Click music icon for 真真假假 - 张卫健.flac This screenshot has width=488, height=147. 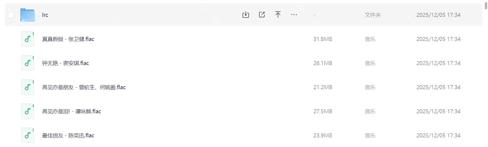(27, 39)
